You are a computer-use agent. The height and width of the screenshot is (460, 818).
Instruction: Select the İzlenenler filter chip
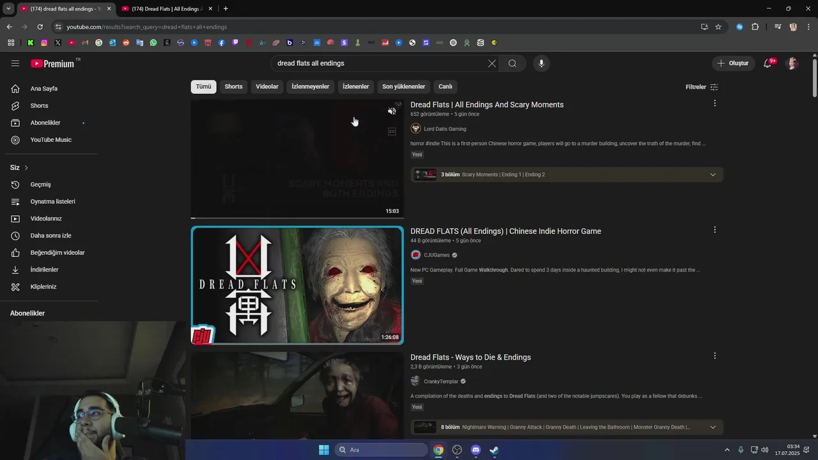356,87
